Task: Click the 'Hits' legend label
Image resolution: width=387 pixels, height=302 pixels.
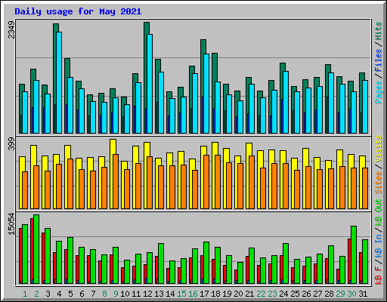Action: coord(379,31)
